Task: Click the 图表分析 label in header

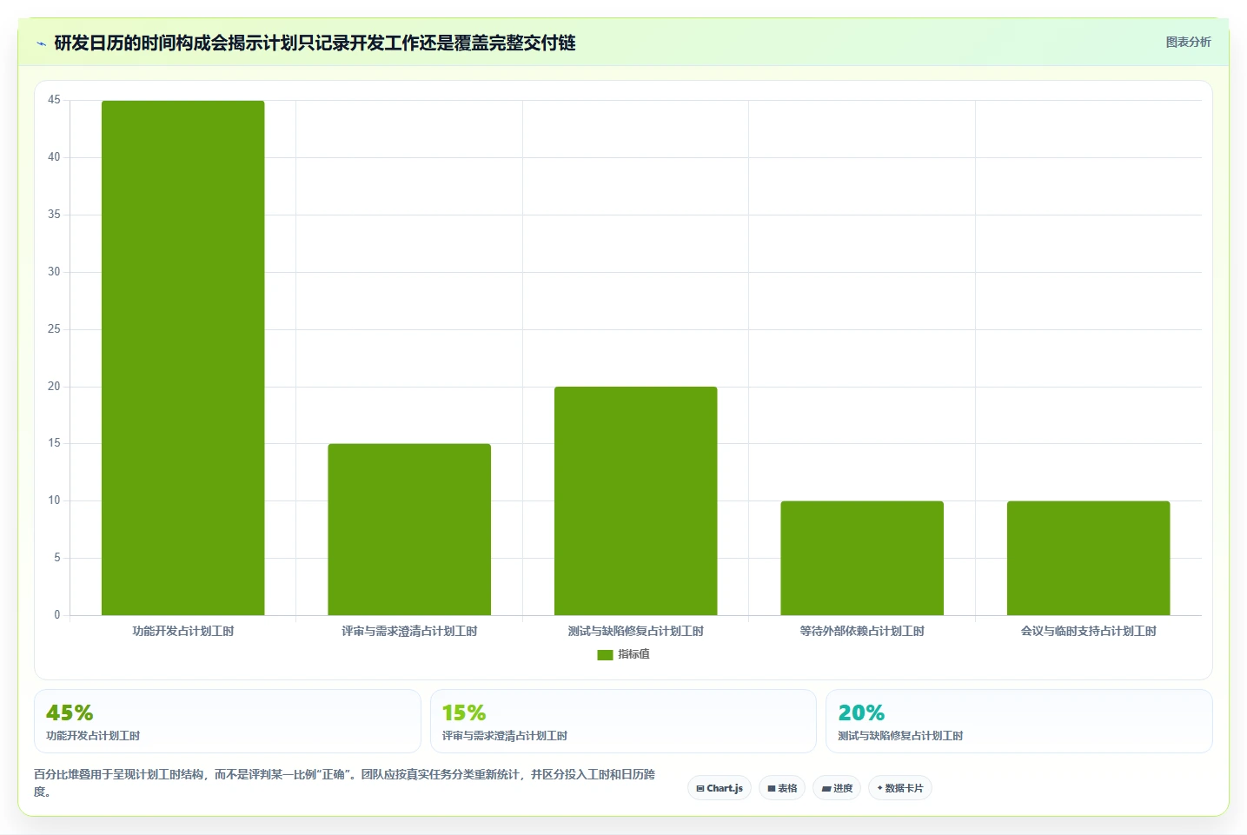Action: click(x=1188, y=42)
